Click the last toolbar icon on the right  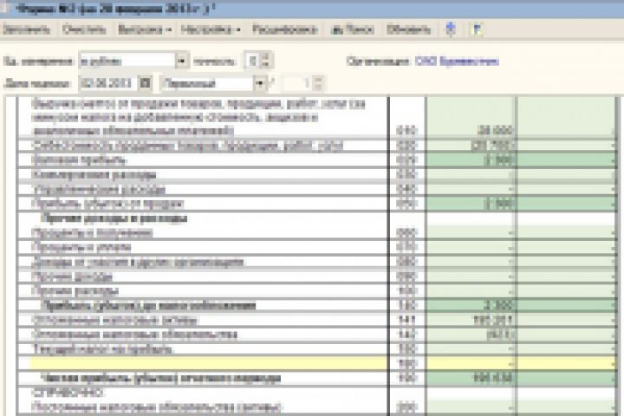tap(477, 29)
